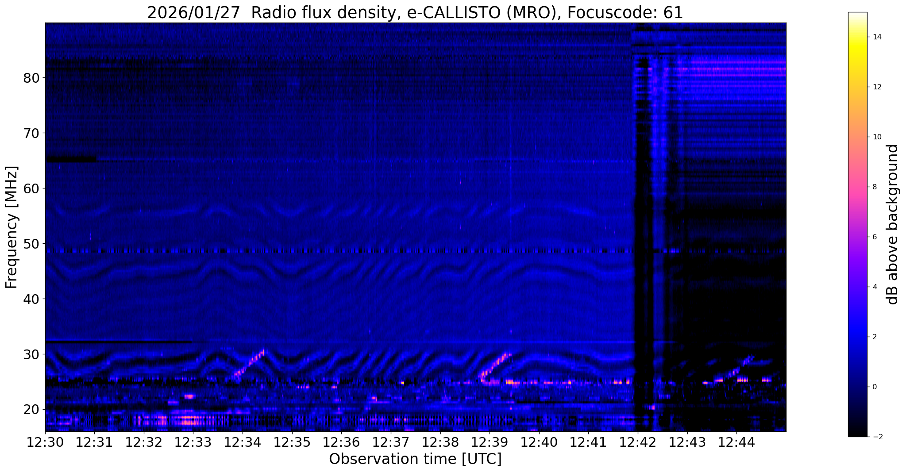Click the 50 MHz frequency tick label

click(31, 244)
